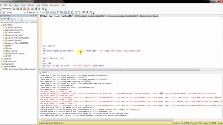
Task: Open the Project menu
Action: 24,5
